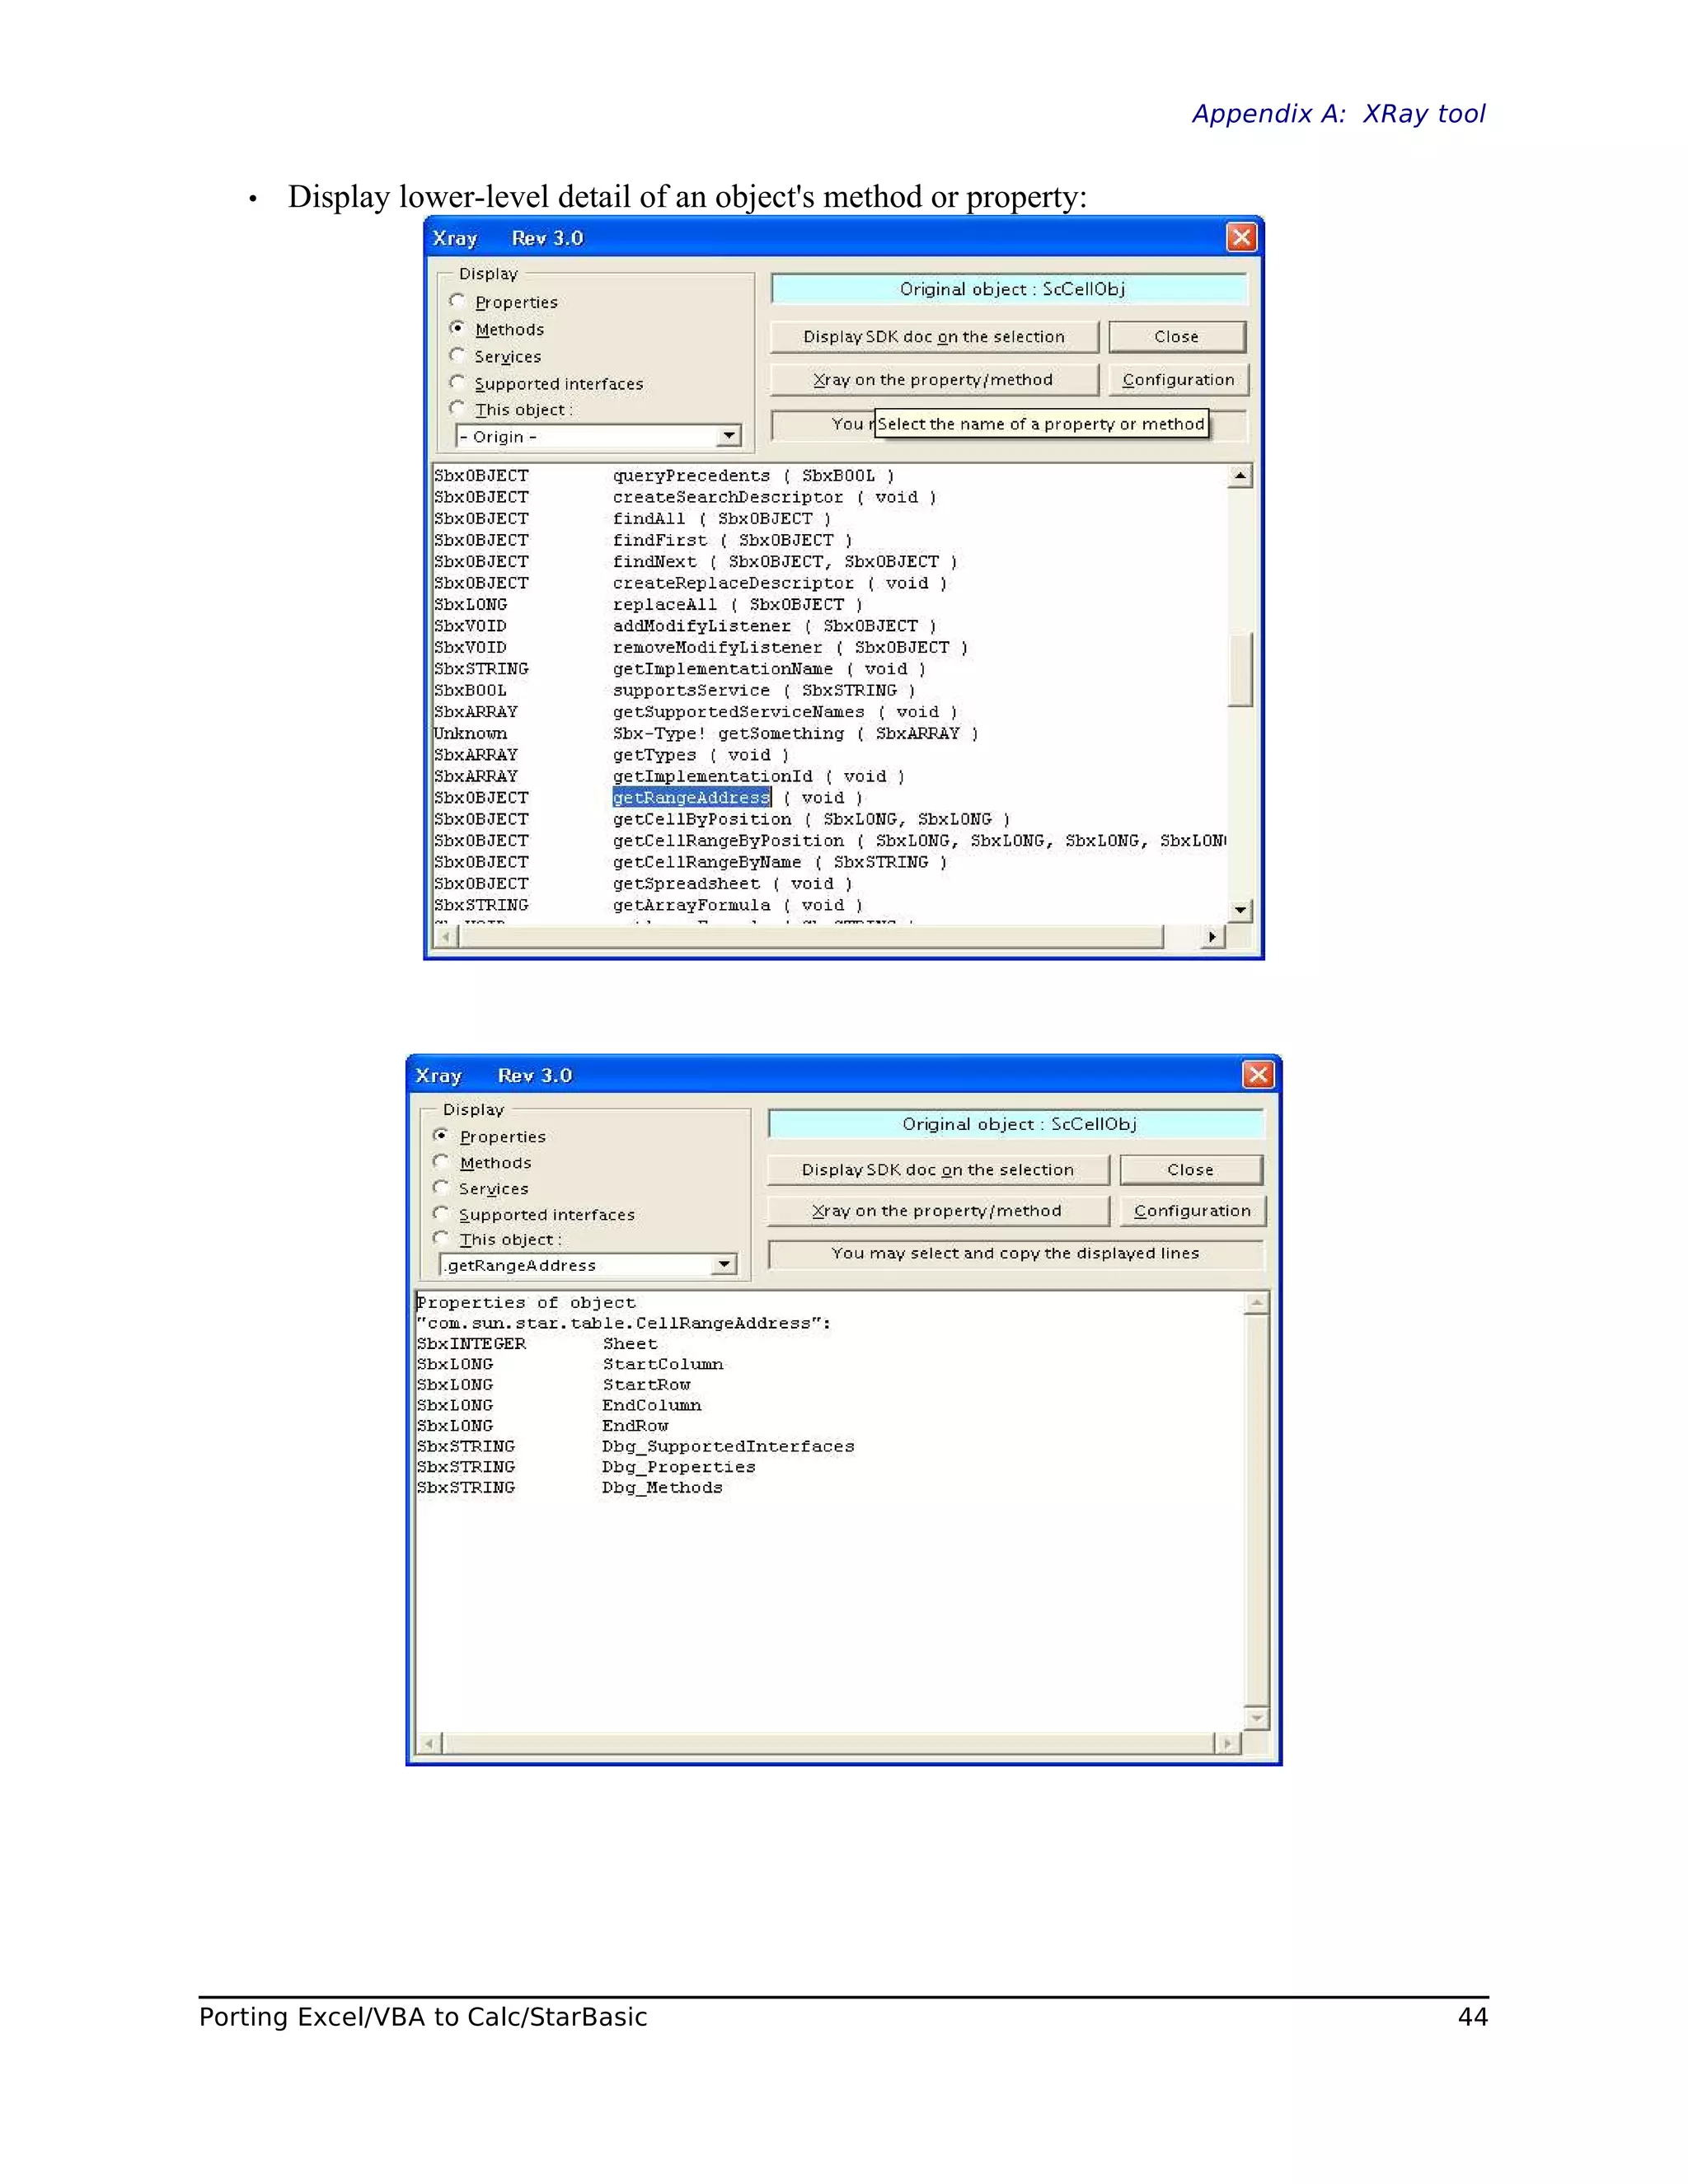
Task: Select createReplaceDescriptor method line
Action: 690,583
